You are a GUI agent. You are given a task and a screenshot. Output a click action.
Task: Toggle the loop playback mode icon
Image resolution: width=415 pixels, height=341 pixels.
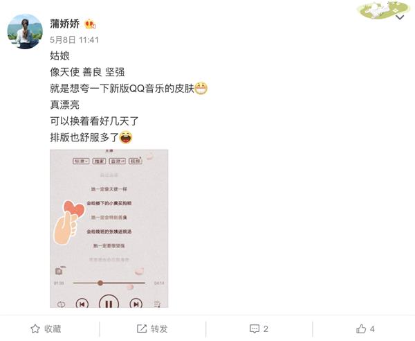tap(61, 304)
